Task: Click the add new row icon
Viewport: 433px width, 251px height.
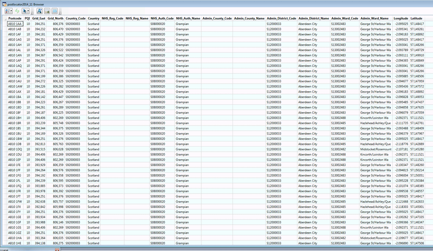Action: (47, 11)
